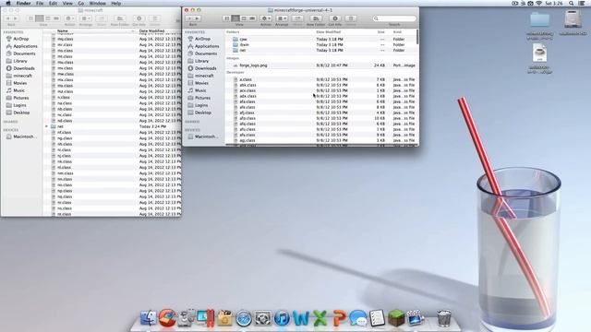Click Get Info icon in the minecraft window
This screenshot has height=332, width=591.
pyautogui.click(x=139, y=18)
